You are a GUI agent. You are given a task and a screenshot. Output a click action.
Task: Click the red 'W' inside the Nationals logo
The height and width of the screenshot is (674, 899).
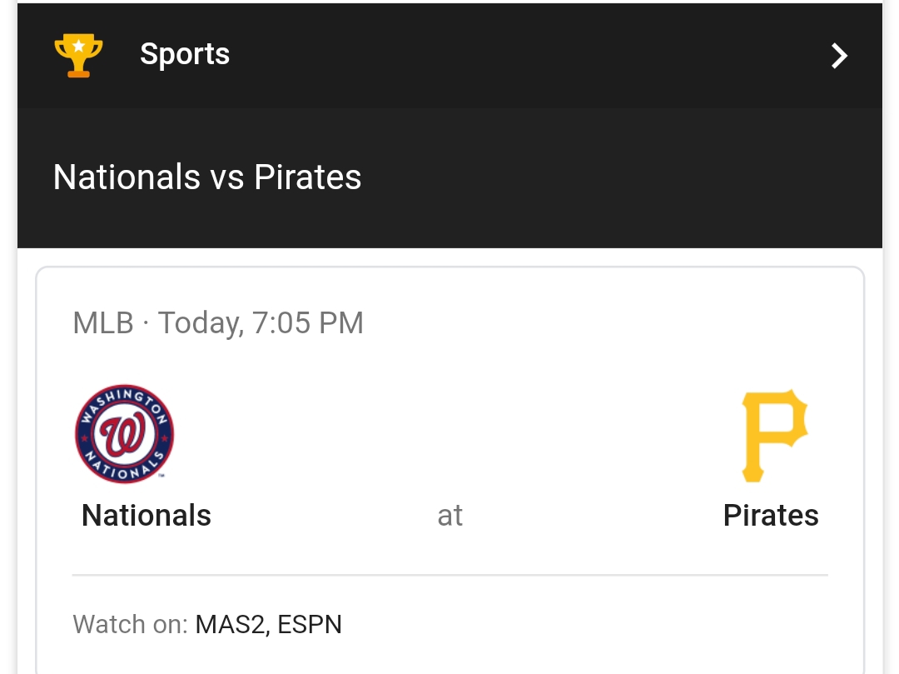[x=124, y=435]
